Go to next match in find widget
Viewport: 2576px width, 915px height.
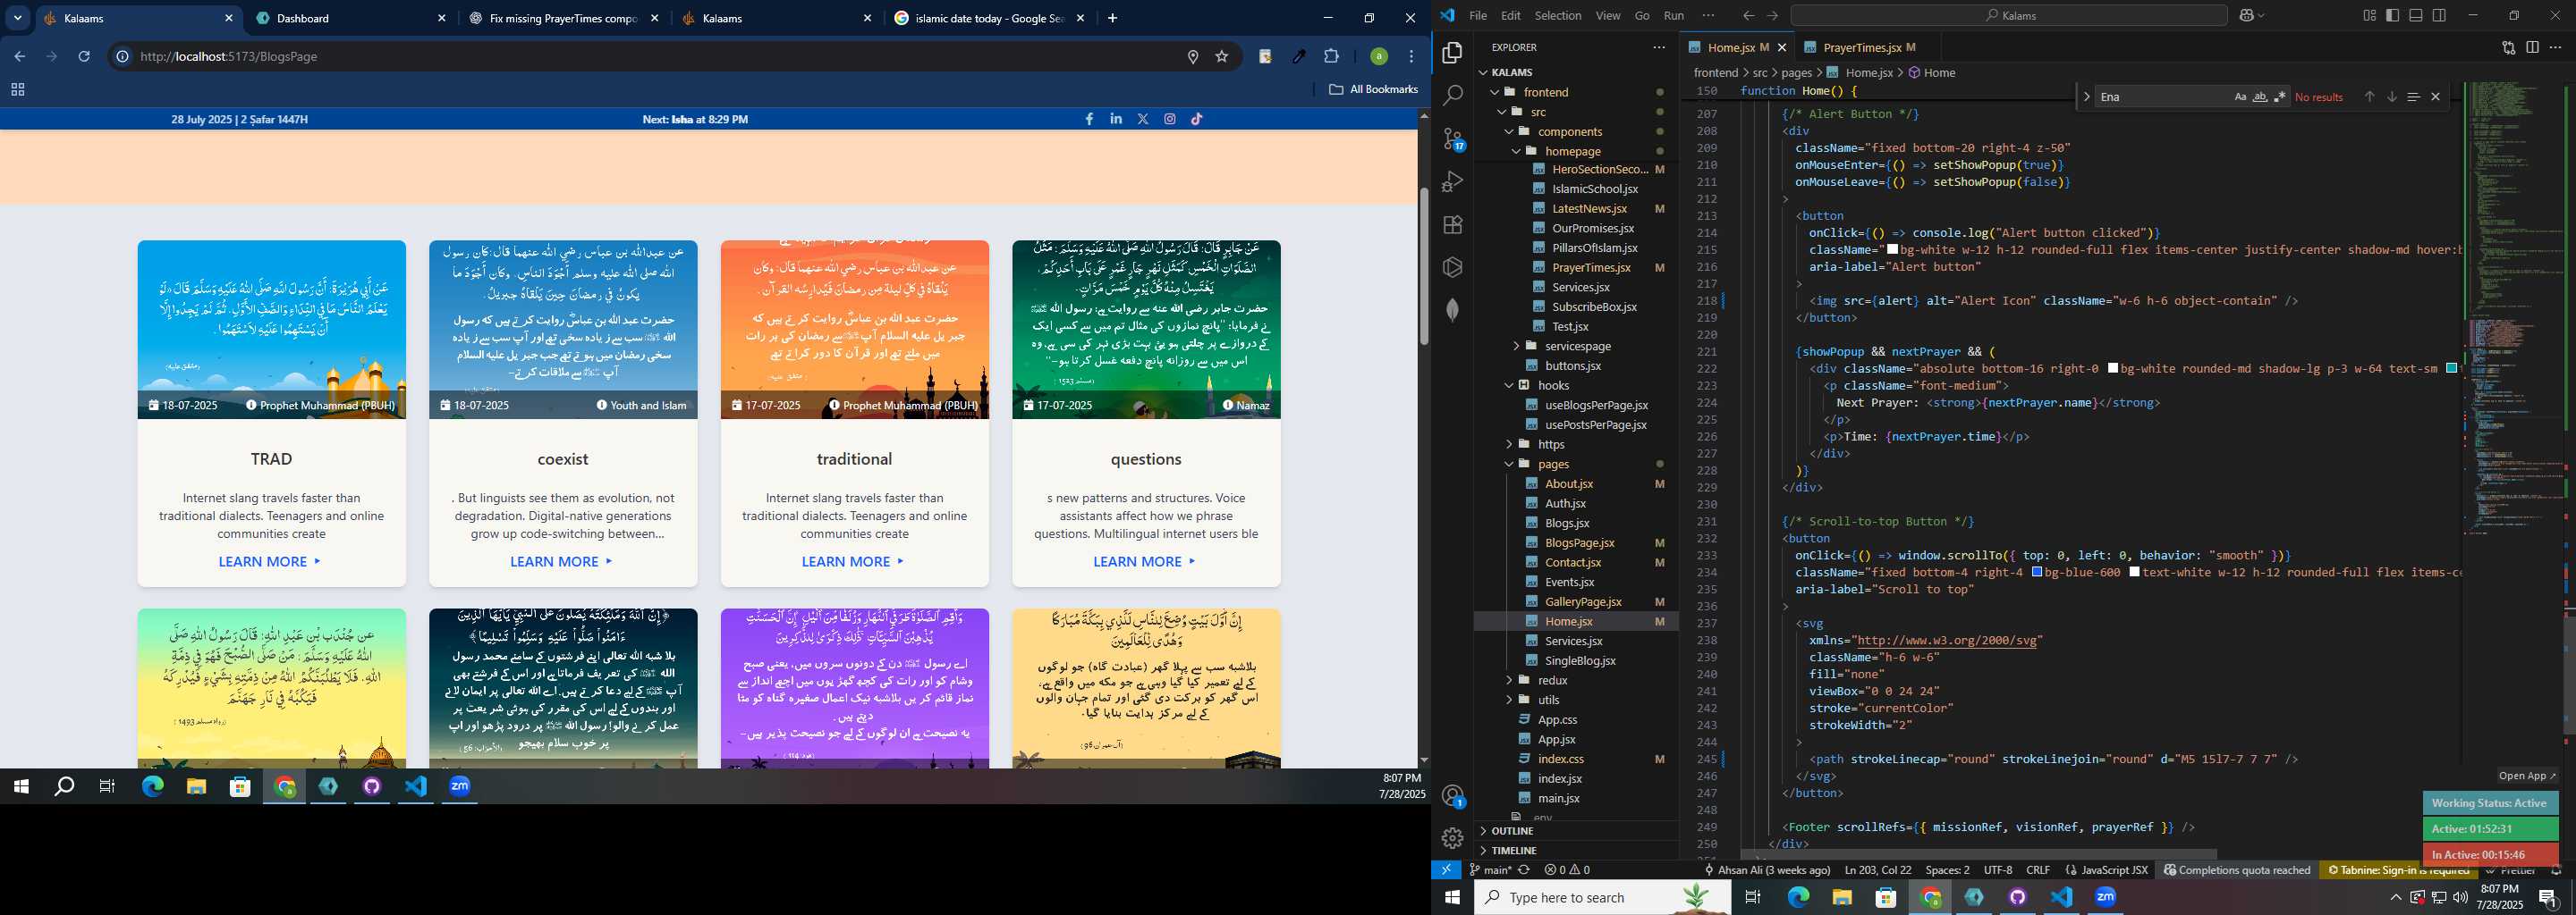[x=2392, y=97]
